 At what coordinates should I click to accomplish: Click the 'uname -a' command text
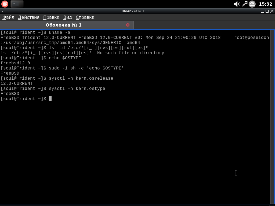coord(59,32)
